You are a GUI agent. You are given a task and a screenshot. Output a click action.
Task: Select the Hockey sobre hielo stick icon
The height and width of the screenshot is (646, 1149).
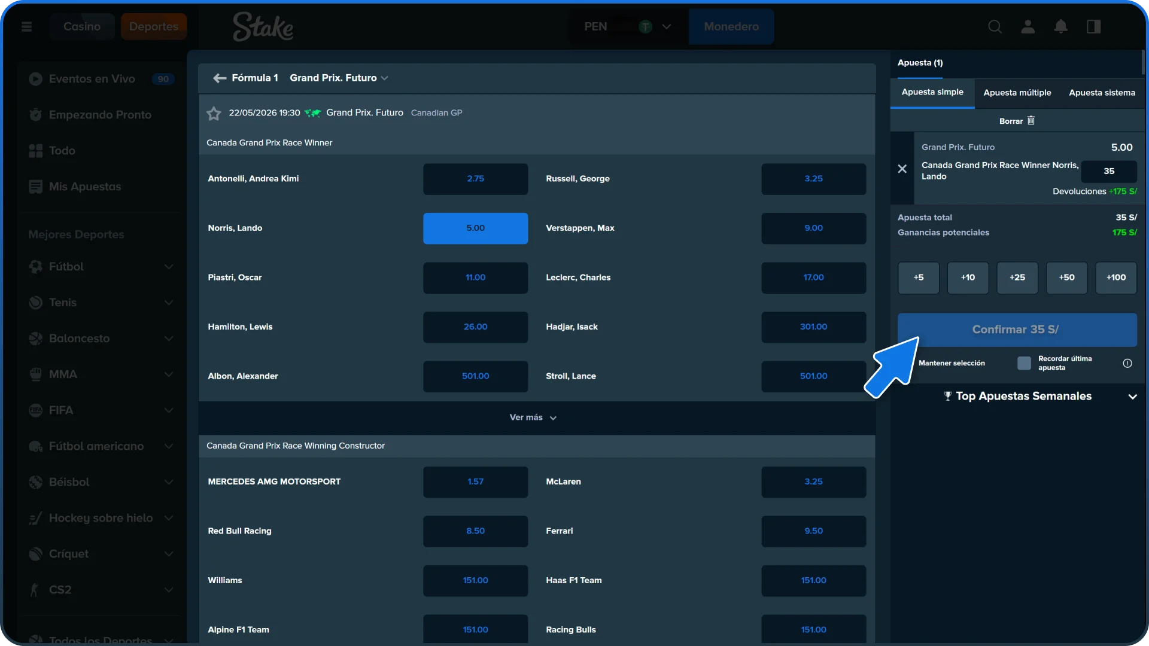click(36, 518)
